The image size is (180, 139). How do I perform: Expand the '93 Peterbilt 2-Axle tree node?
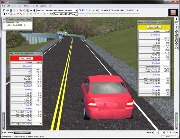4,23
